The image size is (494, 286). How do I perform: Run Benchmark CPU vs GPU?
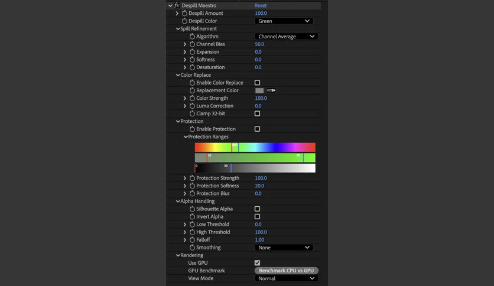click(287, 271)
